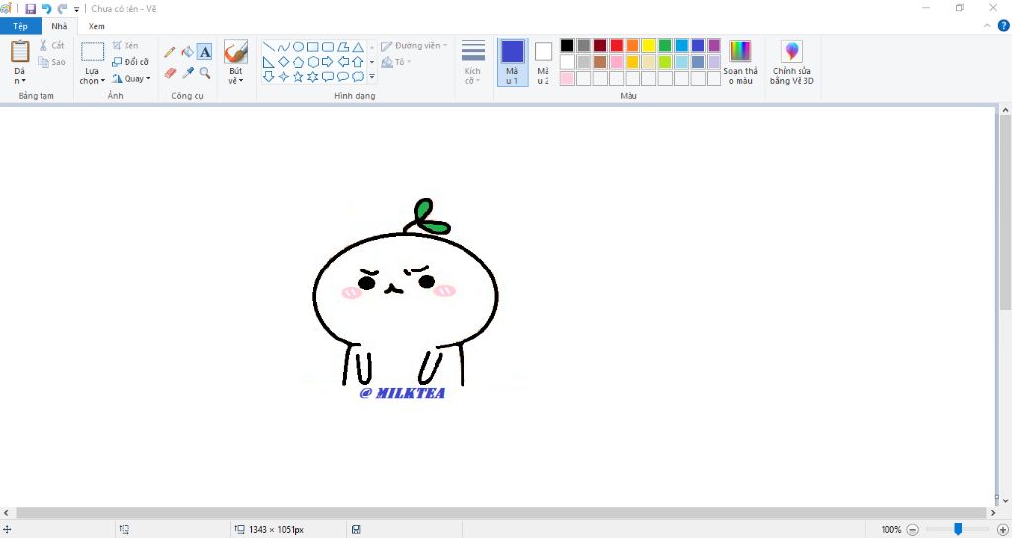Click the zoom in plus button
The image size is (1012, 538).
pos(1002,530)
